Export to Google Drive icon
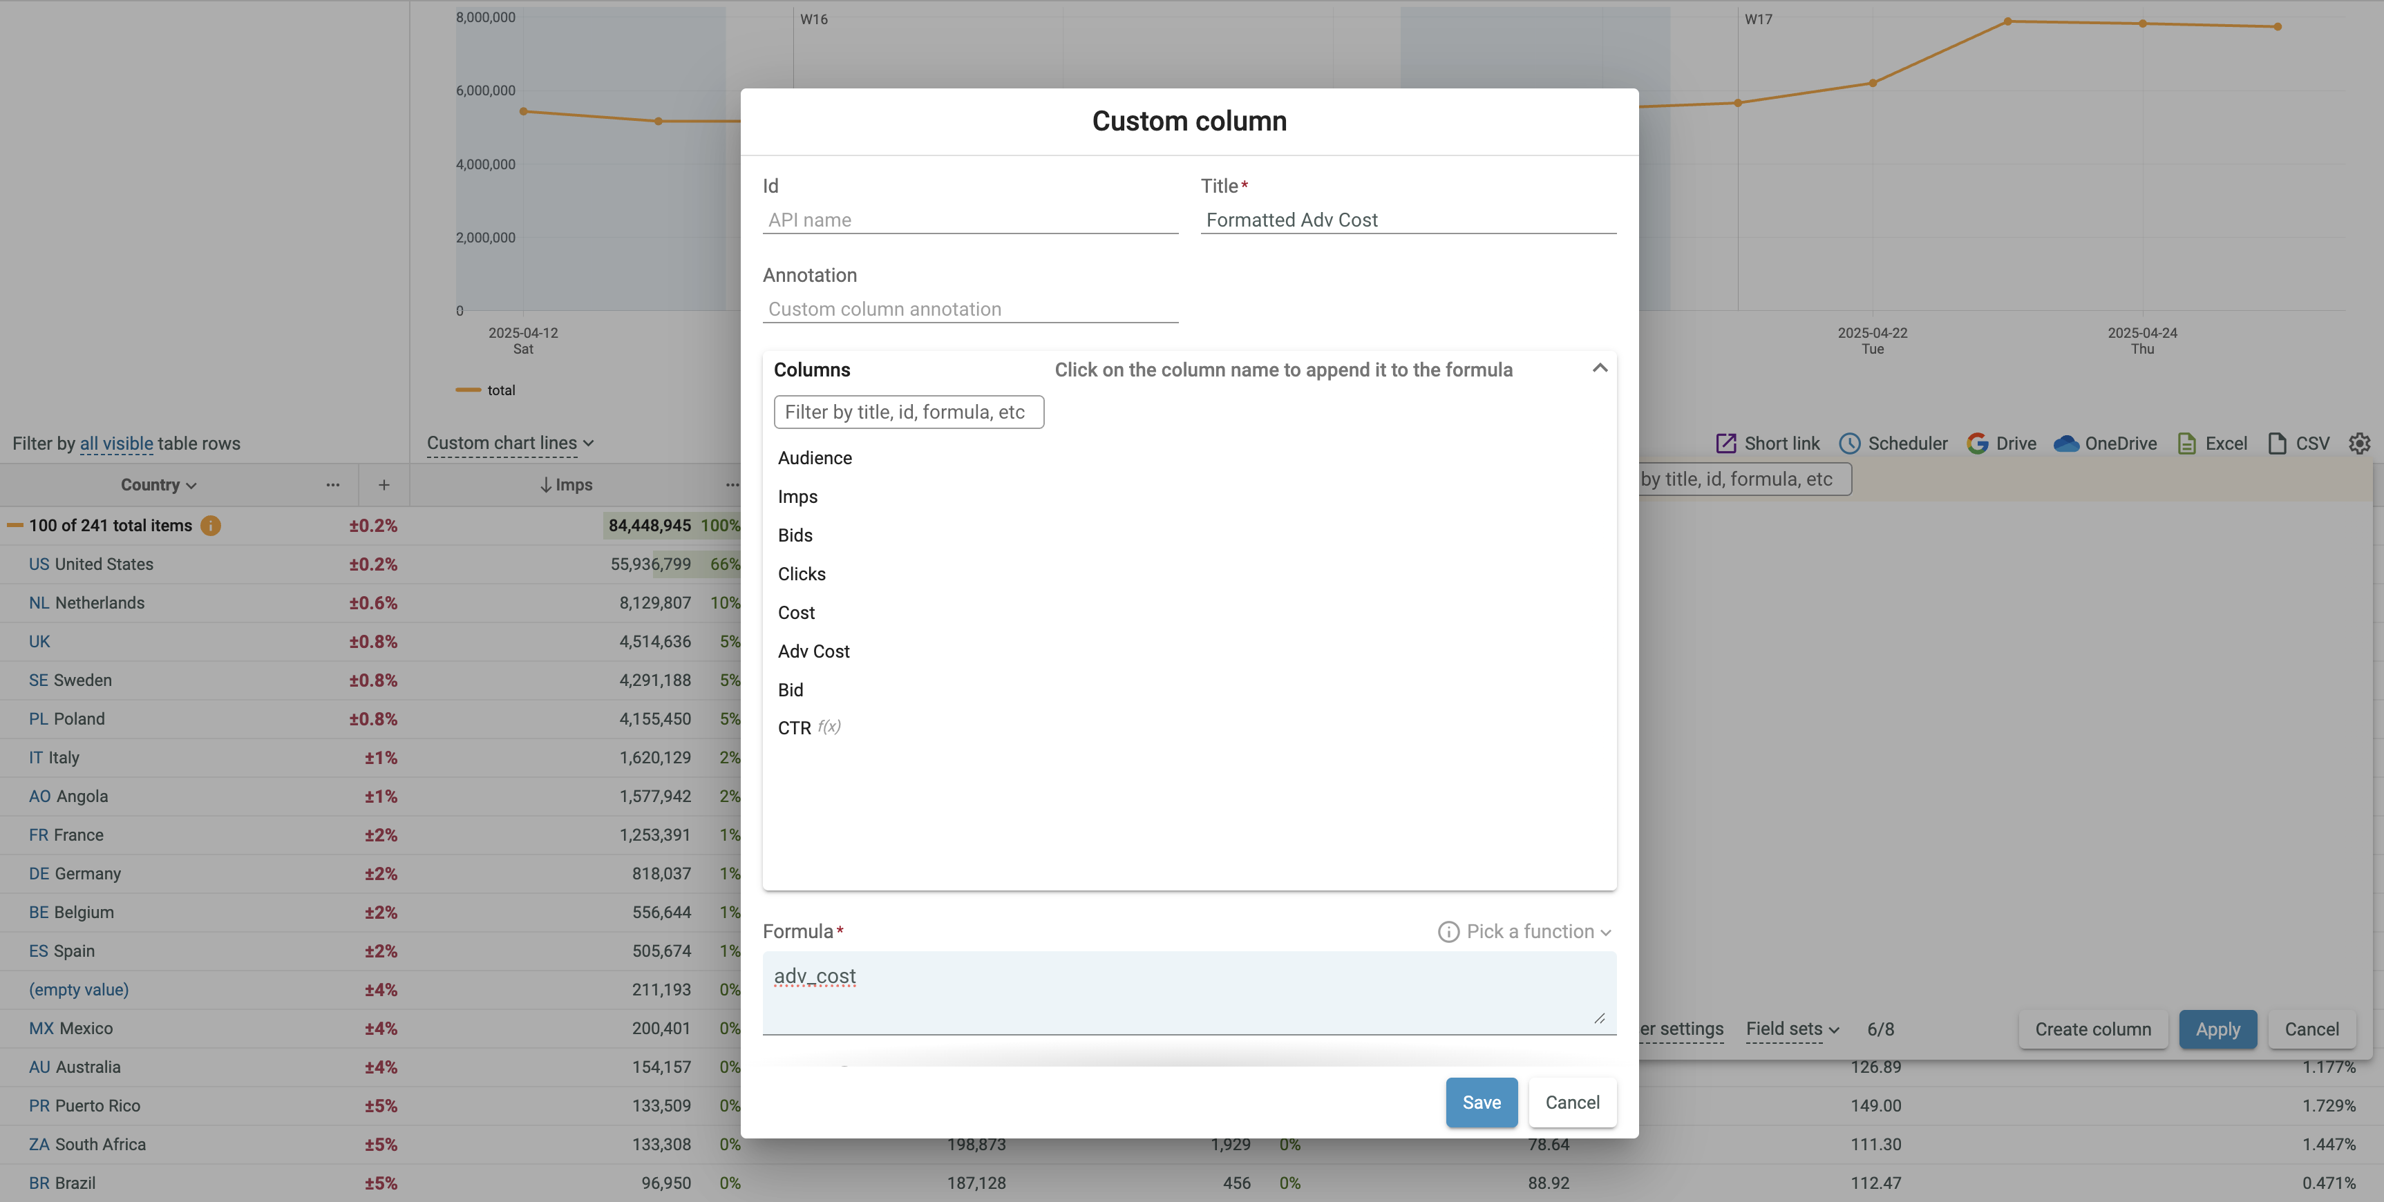This screenshot has width=2384, height=1202. coord(1977,443)
